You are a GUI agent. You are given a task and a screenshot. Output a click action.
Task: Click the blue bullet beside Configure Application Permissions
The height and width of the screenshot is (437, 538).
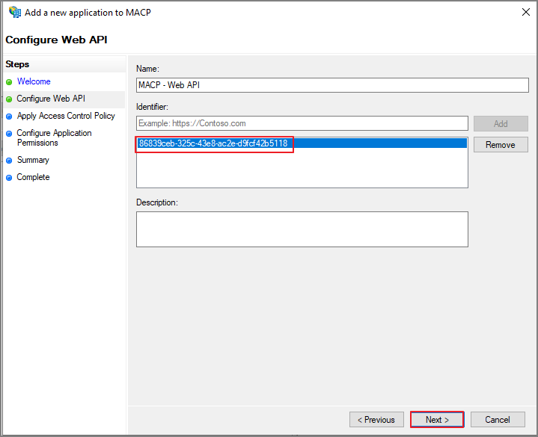[x=9, y=134]
